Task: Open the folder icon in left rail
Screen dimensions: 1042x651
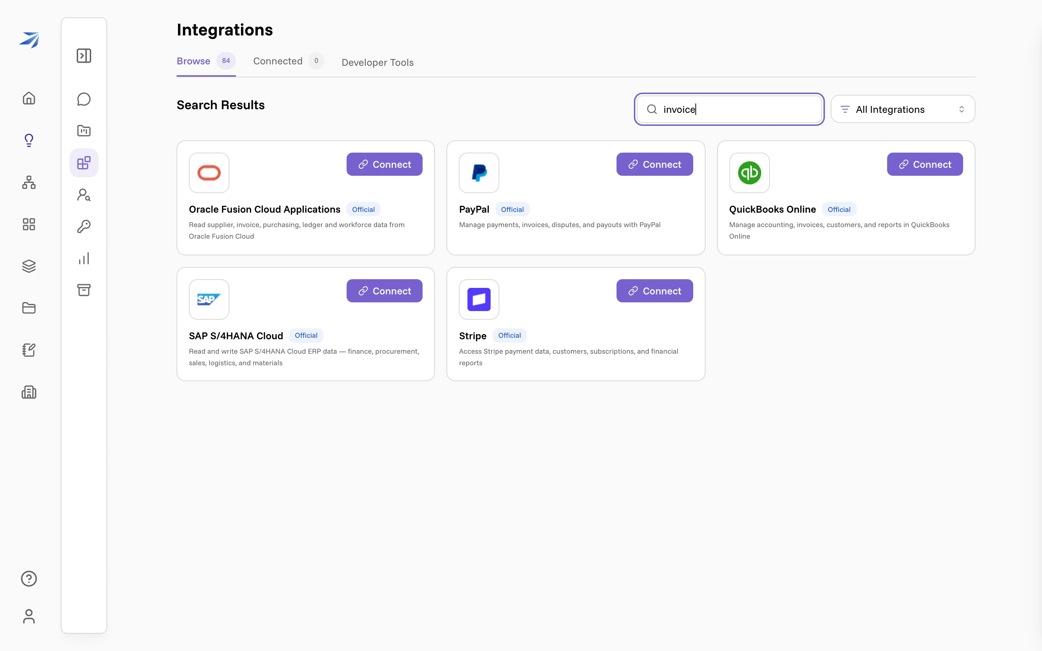Action: click(29, 308)
